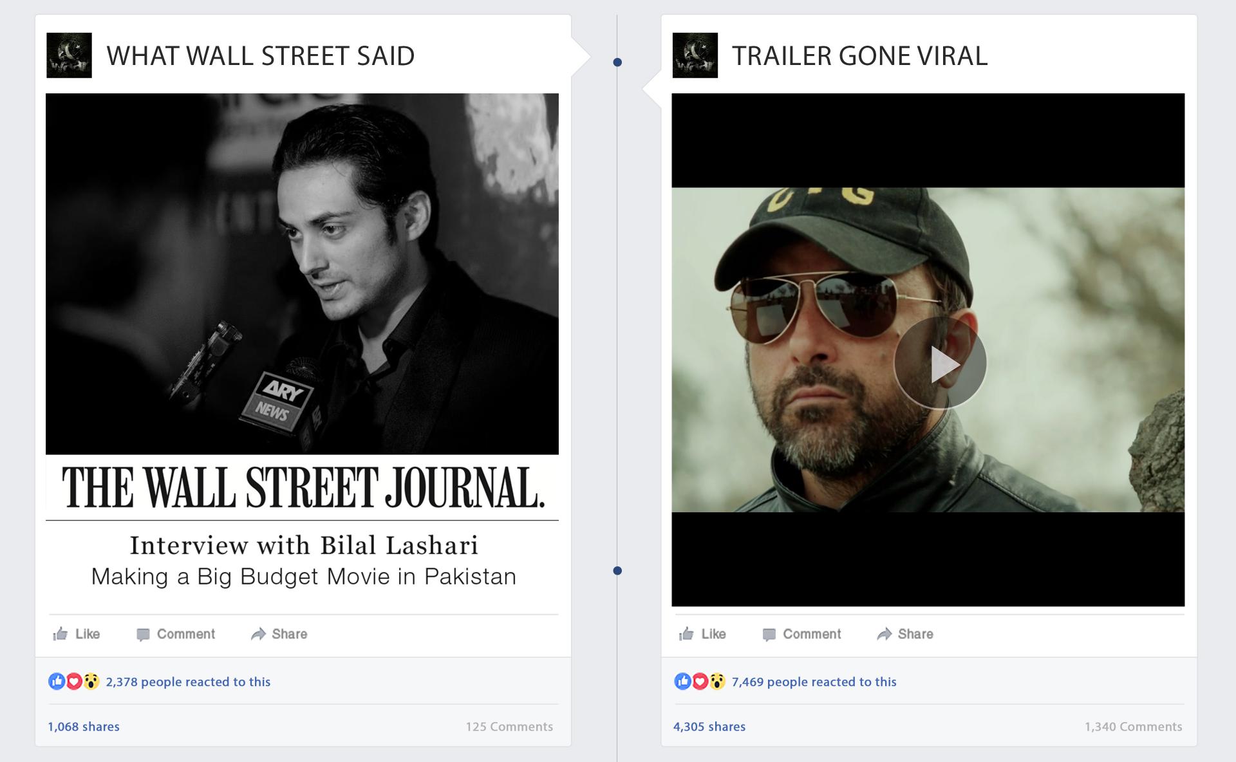Open the Bilal Lashari interview photo
The image size is (1236, 762).
point(302,274)
